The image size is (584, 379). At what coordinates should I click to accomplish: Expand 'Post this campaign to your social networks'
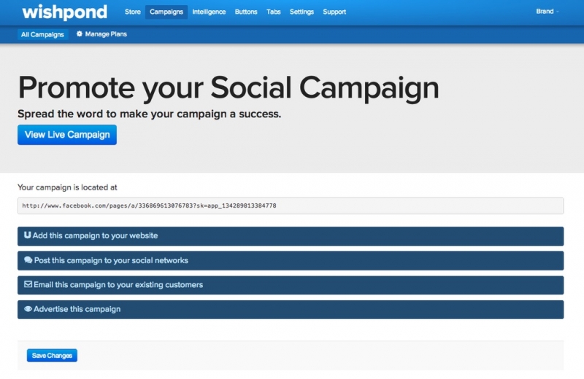291,260
